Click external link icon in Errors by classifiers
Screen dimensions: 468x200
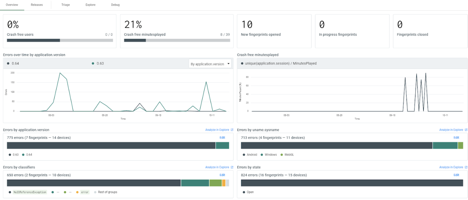[232, 167]
